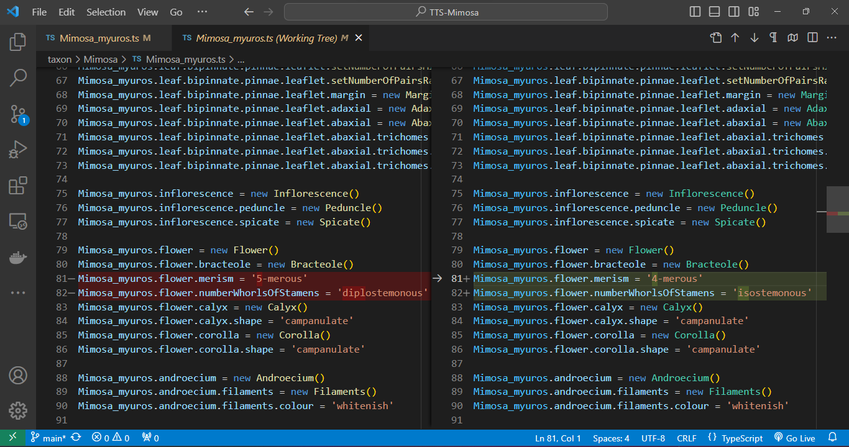Open the Search view
849x447 pixels.
point(17,78)
